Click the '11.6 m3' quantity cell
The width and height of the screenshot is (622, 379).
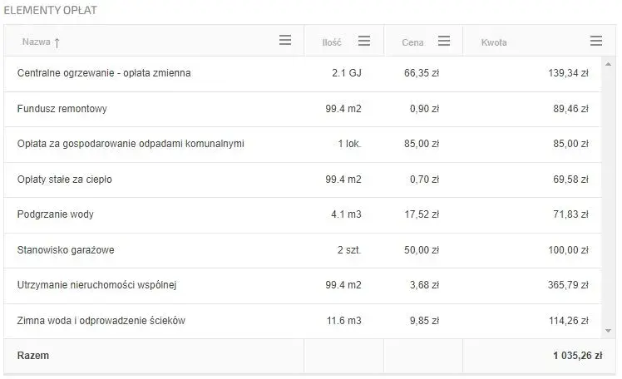pyautogui.click(x=344, y=320)
